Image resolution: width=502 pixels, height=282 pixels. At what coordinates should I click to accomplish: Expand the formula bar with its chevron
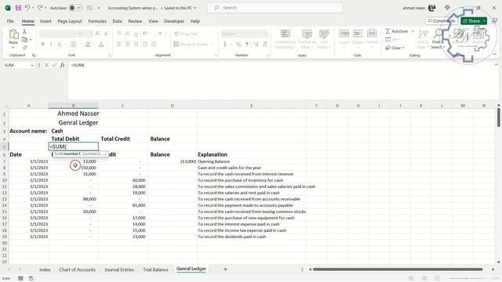496,65
